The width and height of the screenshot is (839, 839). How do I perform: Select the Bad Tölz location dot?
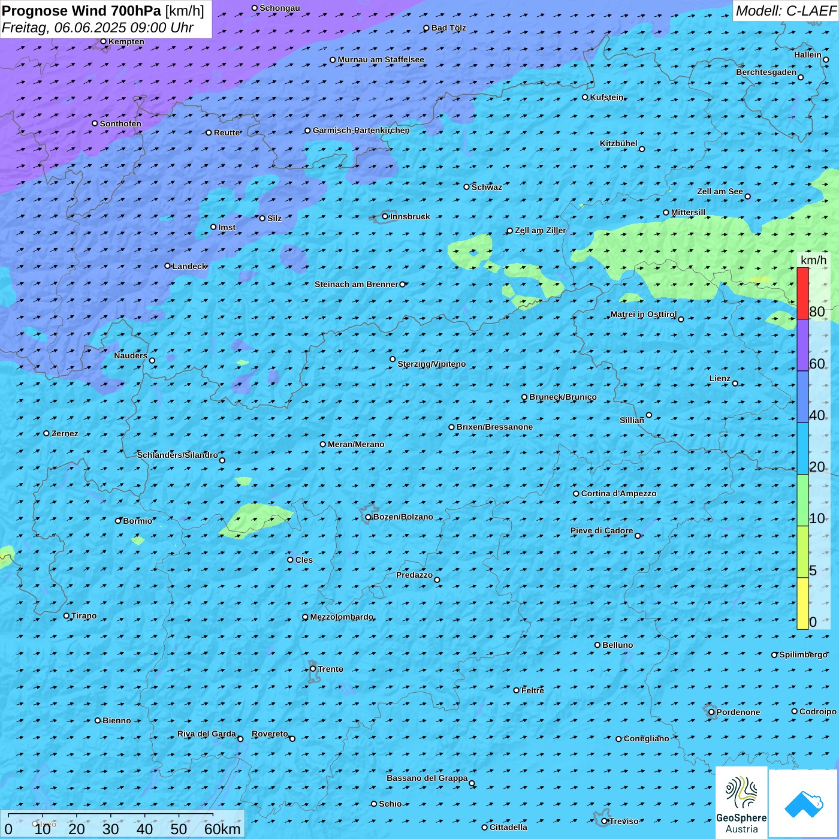click(x=426, y=28)
